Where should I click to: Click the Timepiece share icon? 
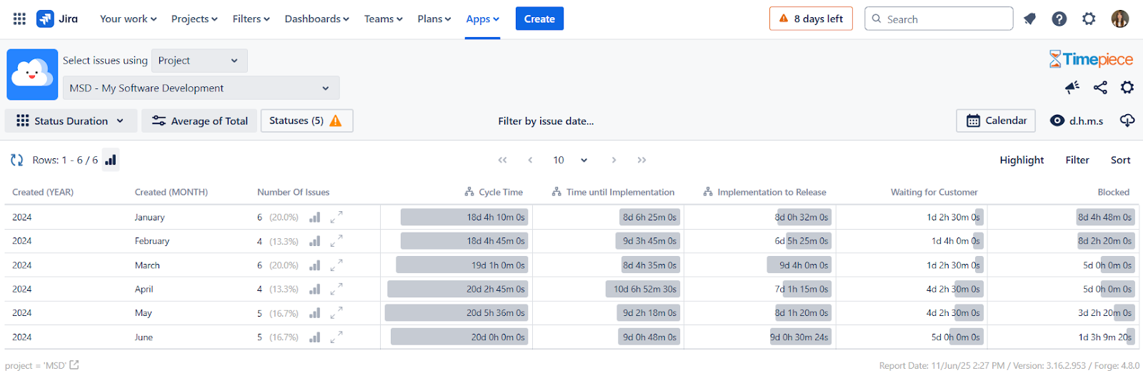tap(1100, 87)
